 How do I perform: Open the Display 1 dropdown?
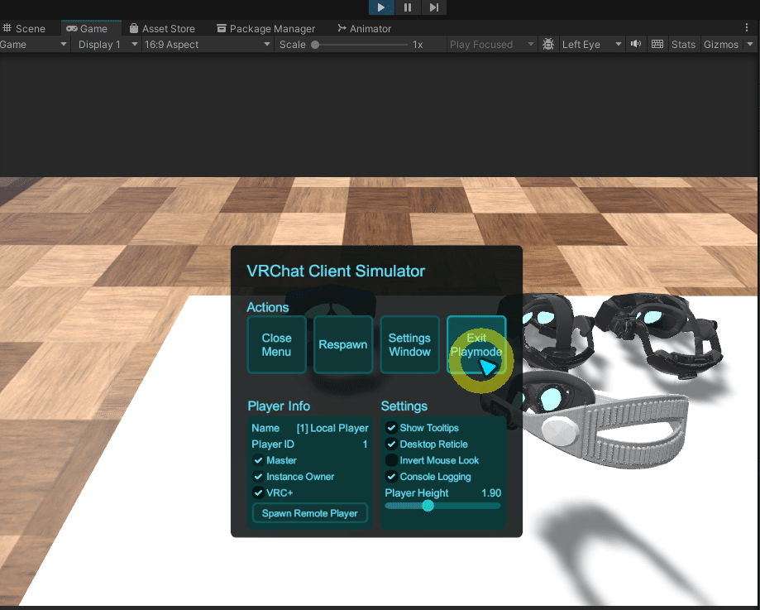pos(106,45)
